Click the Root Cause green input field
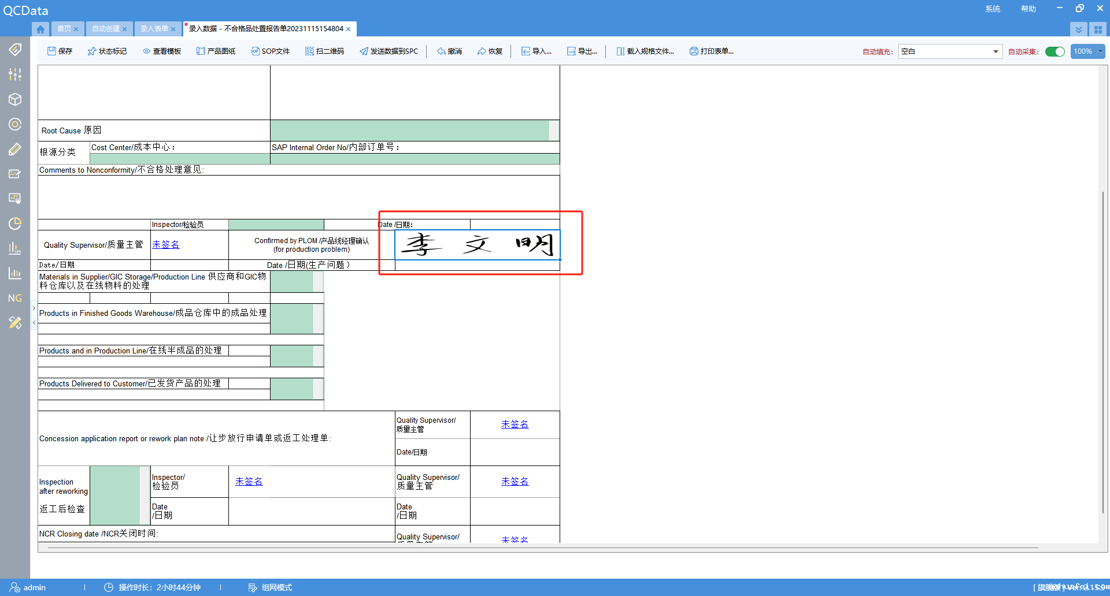Viewport: 1110px width, 596px height. (x=409, y=131)
